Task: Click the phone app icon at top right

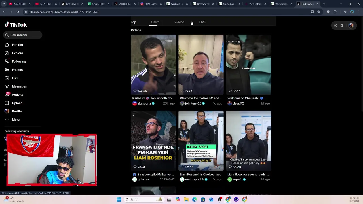Action: [342, 25]
